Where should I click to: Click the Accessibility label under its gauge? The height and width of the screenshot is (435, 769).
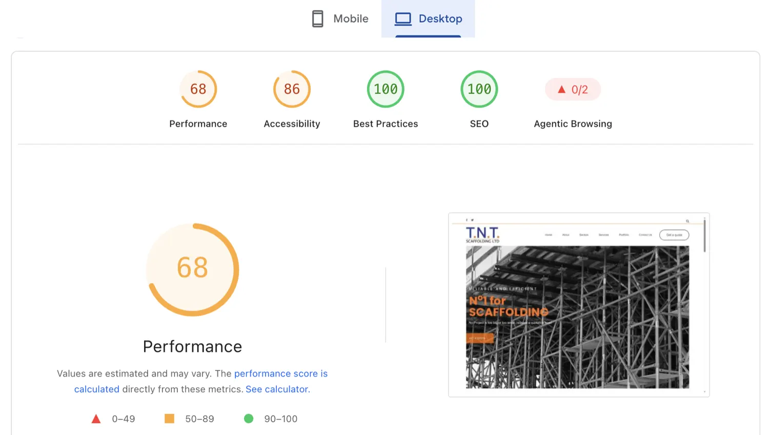[x=292, y=124]
